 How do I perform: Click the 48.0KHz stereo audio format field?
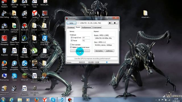click(104, 45)
